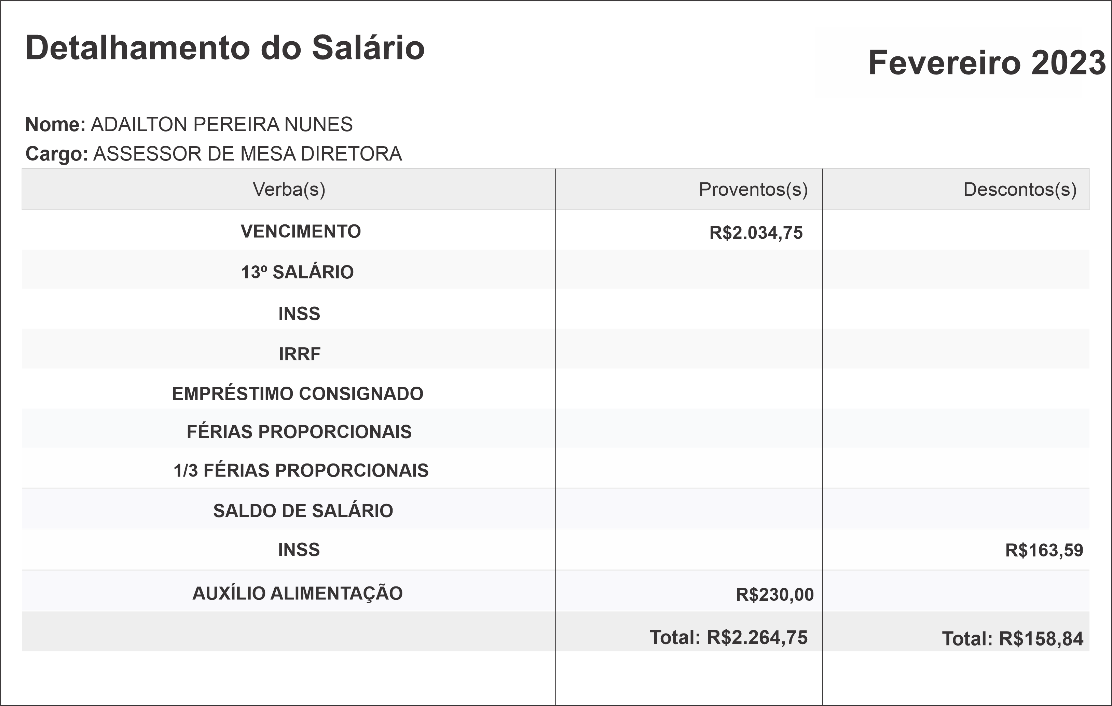Click the "Verba(s)" column header
This screenshot has width=1112, height=706.
point(289,190)
